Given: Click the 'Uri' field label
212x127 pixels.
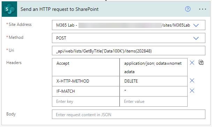Looking at the screenshot, I should coord(12,50).
